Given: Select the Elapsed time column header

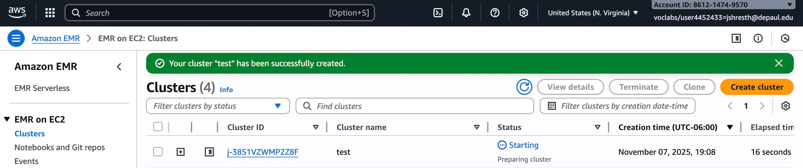Looking at the screenshot, I should pos(772,127).
